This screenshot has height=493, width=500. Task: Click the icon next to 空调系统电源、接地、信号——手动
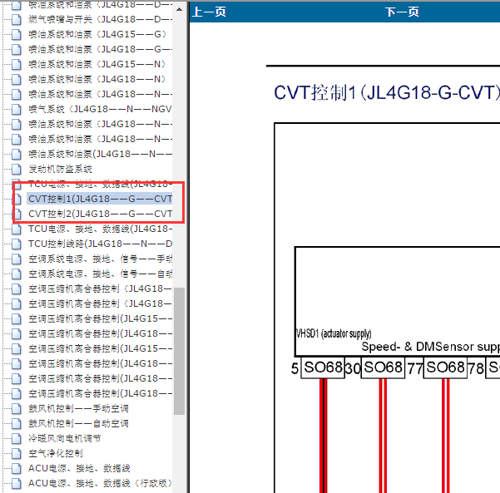(17, 259)
